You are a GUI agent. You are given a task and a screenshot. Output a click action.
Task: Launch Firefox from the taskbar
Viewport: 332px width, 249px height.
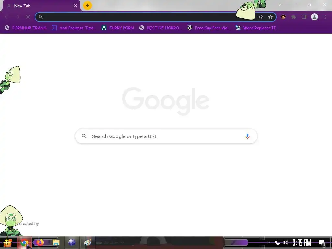click(x=40, y=243)
